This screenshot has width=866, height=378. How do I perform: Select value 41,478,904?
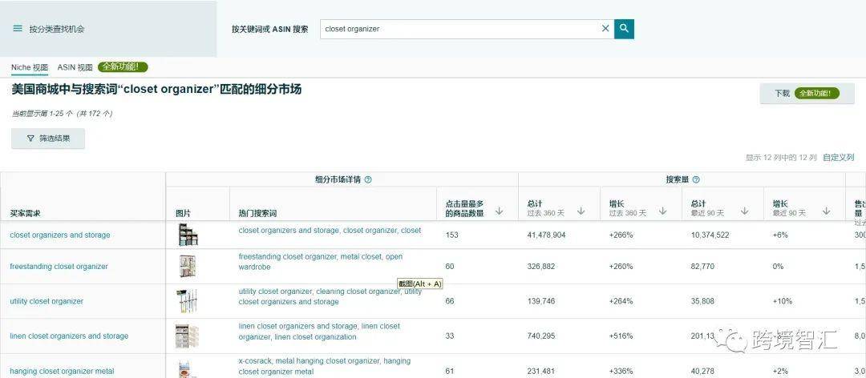(x=546, y=235)
